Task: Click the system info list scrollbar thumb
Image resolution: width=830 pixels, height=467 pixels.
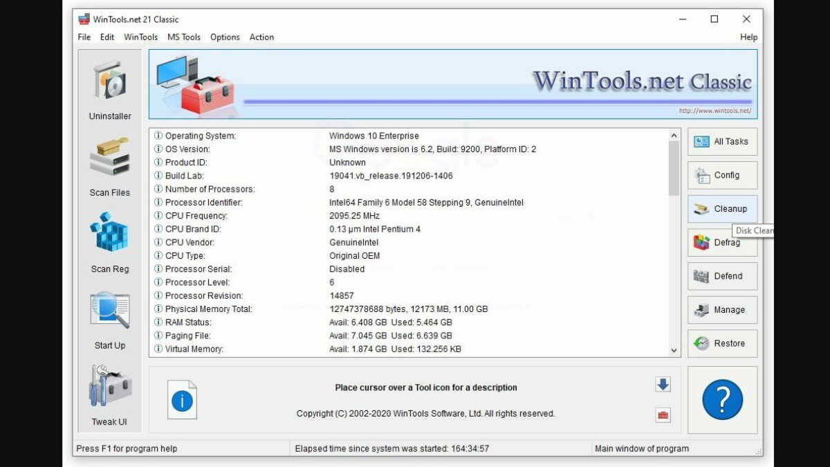Action: tap(674, 169)
